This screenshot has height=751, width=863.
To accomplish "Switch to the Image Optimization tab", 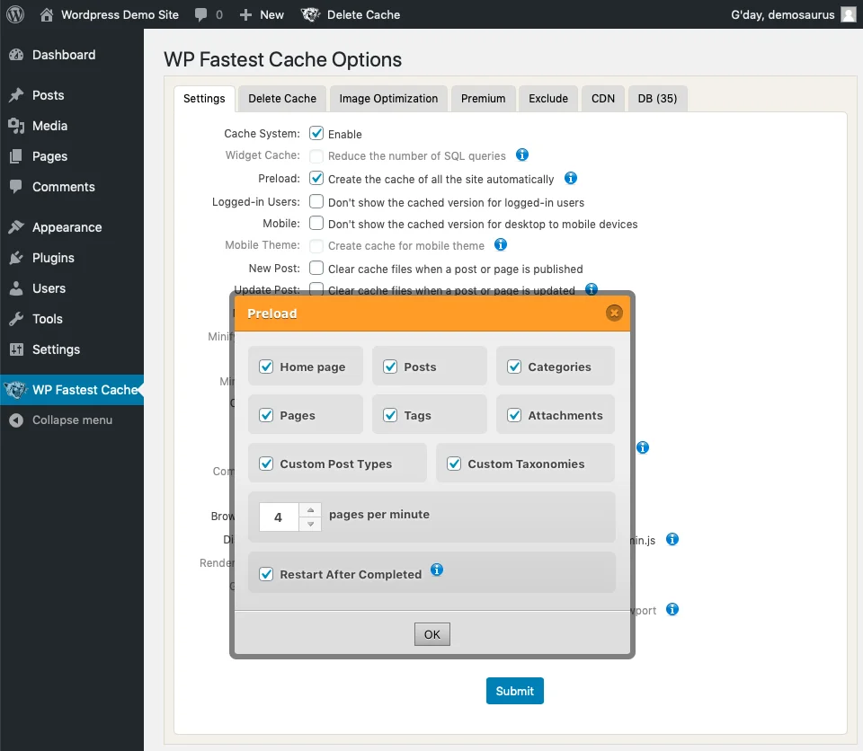I will [x=388, y=99].
